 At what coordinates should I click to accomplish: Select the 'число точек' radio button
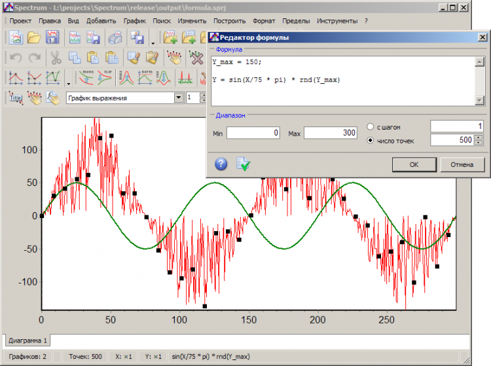[x=371, y=140]
